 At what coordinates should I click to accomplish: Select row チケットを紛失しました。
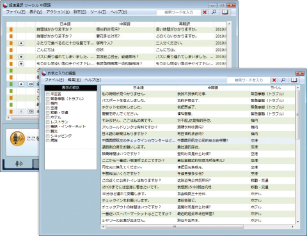(x=198, y=107)
